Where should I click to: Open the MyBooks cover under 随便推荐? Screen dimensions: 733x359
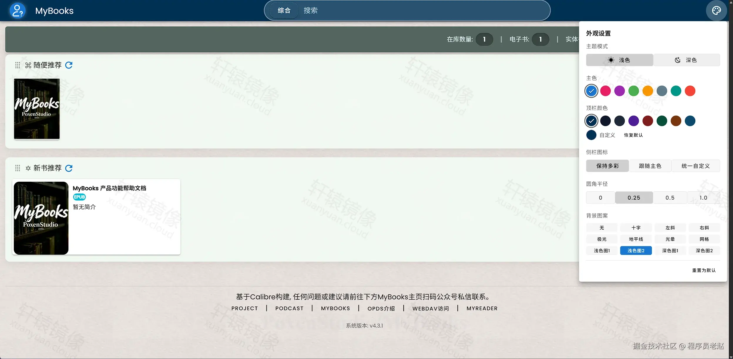(37, 109)
